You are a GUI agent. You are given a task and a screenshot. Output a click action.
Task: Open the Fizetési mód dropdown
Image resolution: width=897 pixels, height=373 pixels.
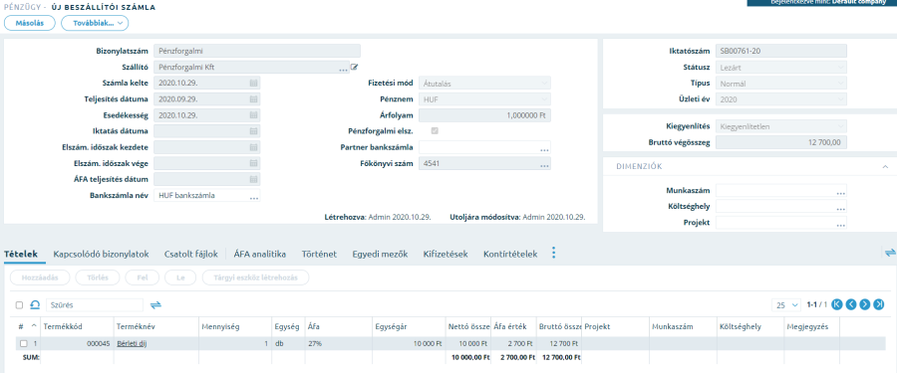(x=485, y=83)
